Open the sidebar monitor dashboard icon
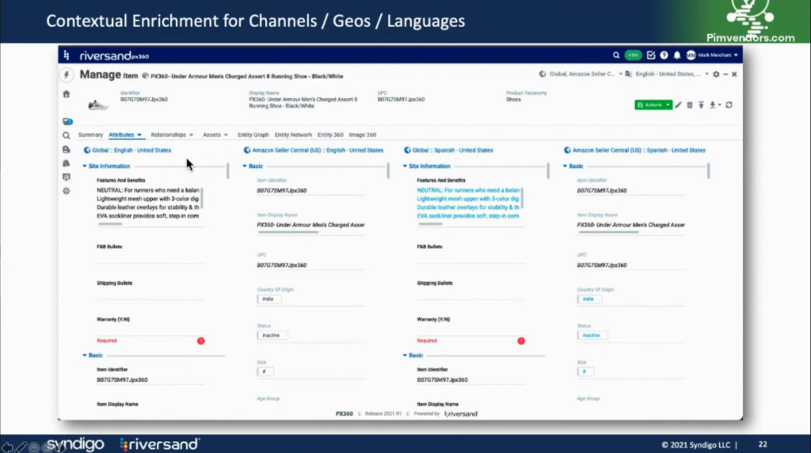This screenshot has height=453, width=811. (x=67, y=177)
